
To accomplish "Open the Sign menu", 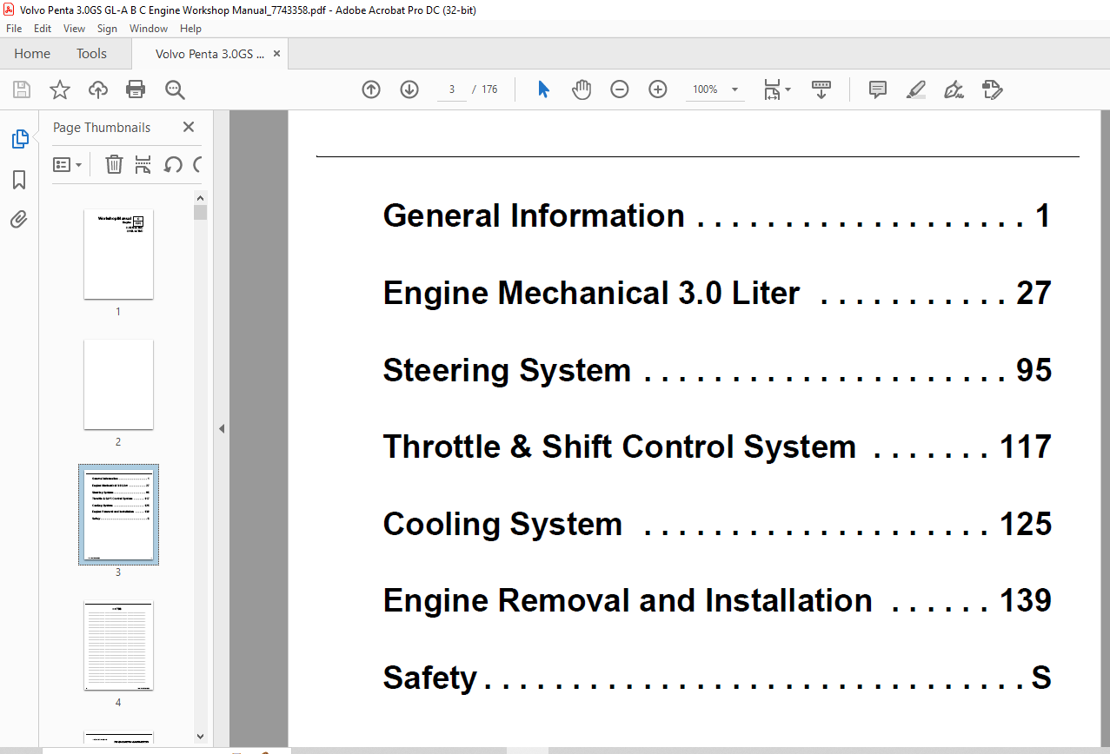I will [107, 29].
